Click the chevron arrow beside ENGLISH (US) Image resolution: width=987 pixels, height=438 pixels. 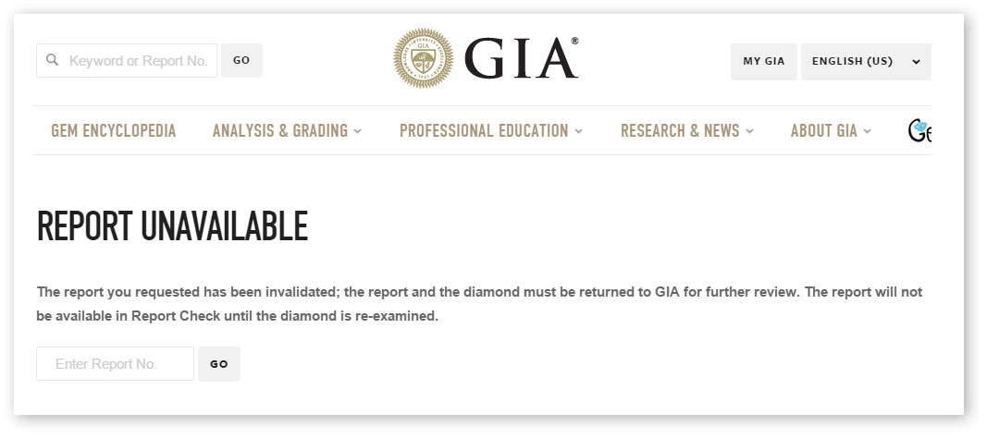point(916,62)
